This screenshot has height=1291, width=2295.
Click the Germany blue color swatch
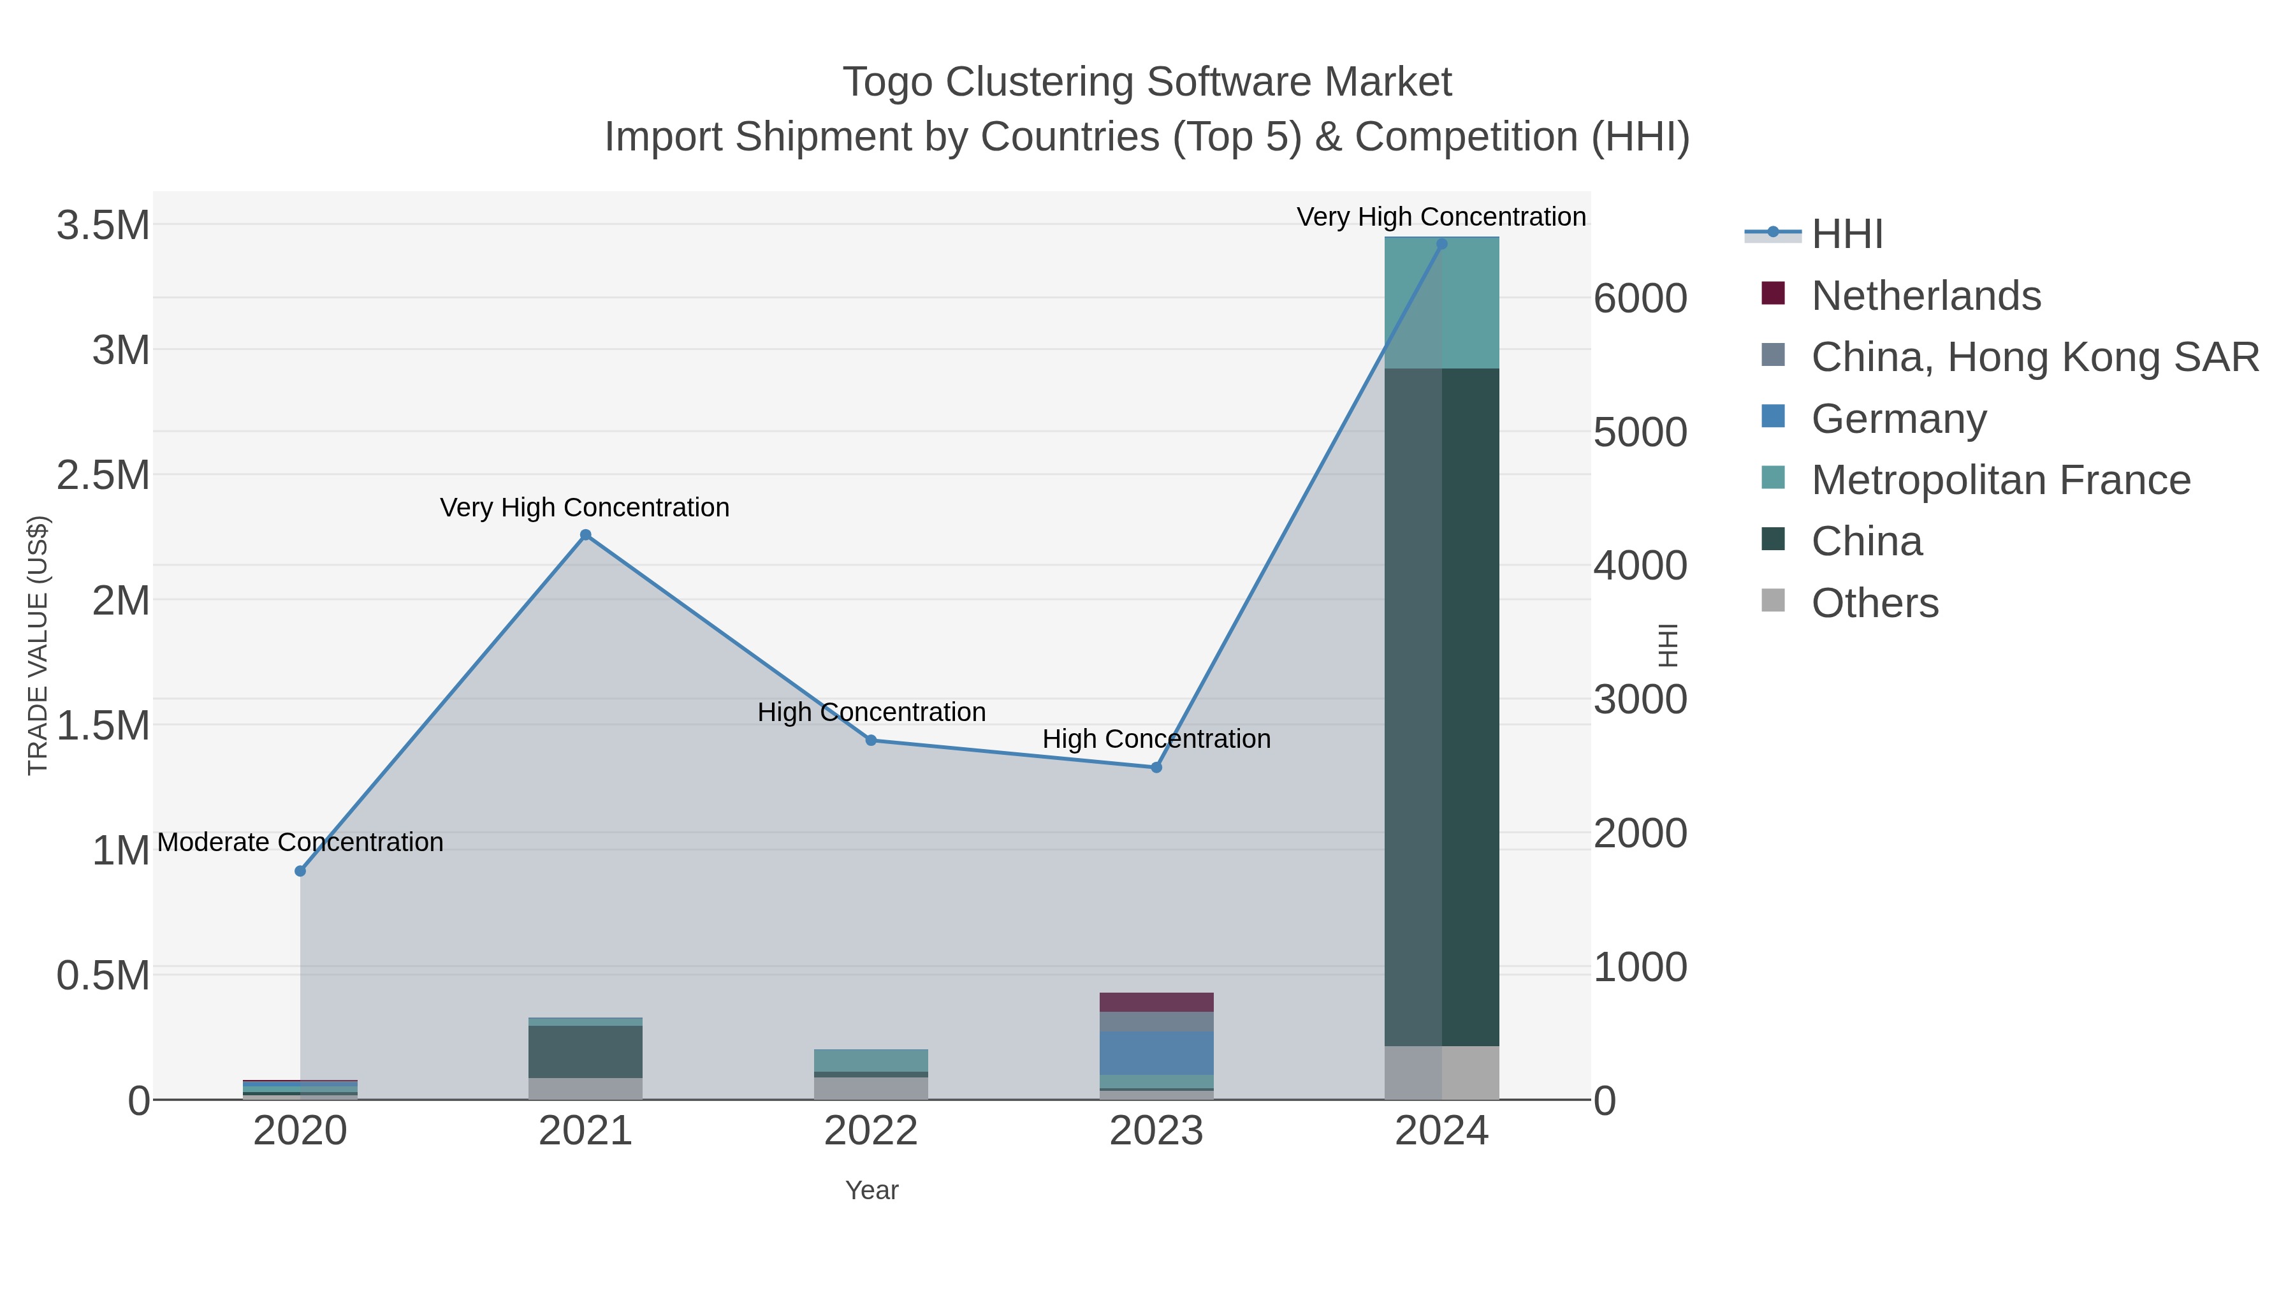tap(1773, 416)
